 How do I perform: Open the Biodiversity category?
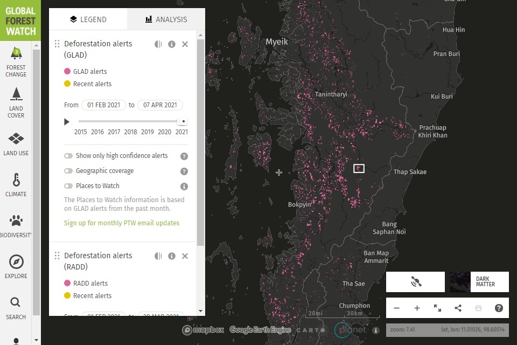coord(16,226)
